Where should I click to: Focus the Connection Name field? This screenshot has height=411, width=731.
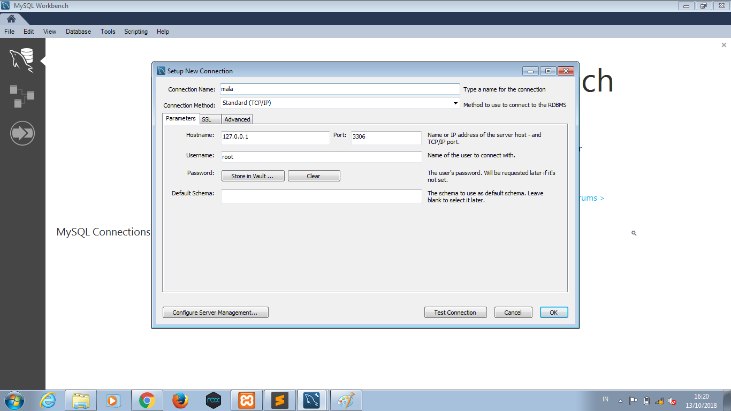[340, 89]
